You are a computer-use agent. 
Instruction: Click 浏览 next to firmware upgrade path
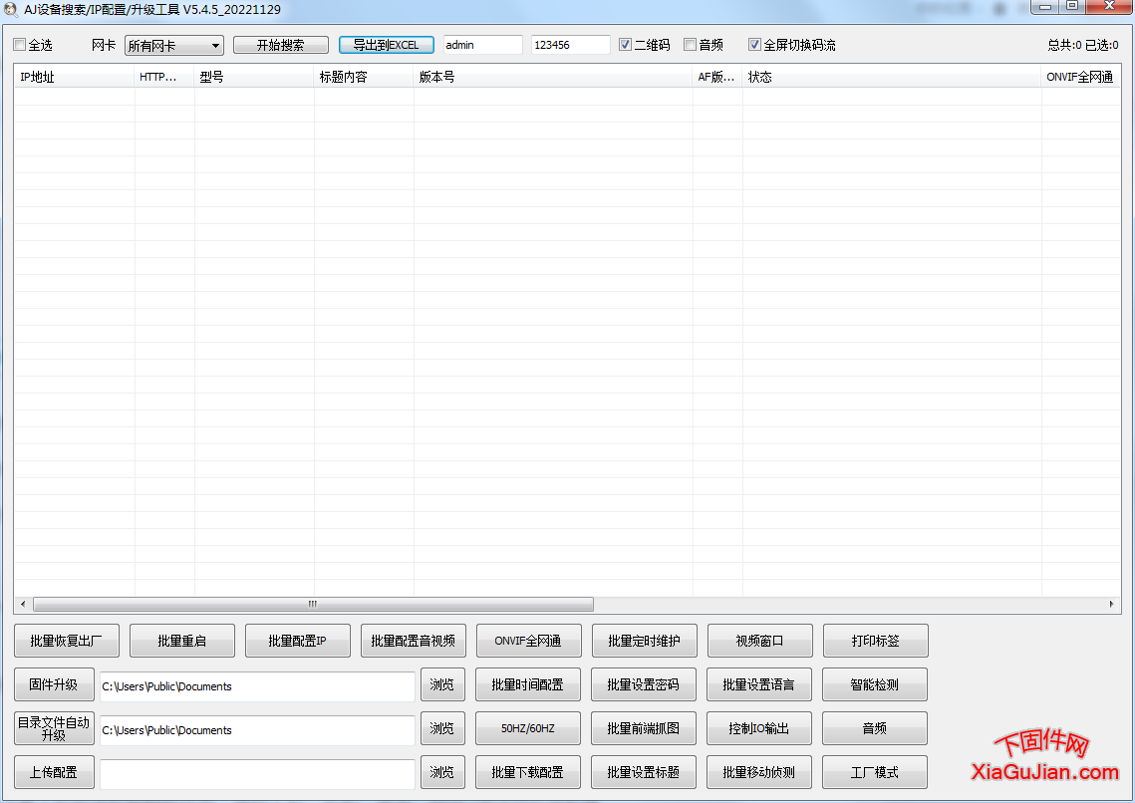pyautogui.click(x=442, y=685)
